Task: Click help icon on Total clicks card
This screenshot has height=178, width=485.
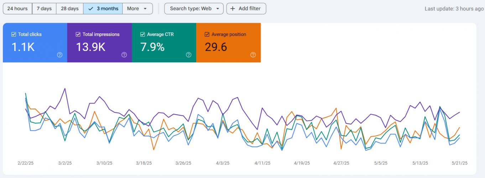Action: click(60, 55)
